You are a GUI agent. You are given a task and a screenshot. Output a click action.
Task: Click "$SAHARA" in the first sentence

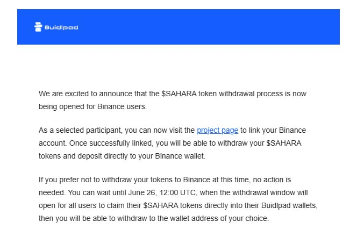[x=179, y=94]
